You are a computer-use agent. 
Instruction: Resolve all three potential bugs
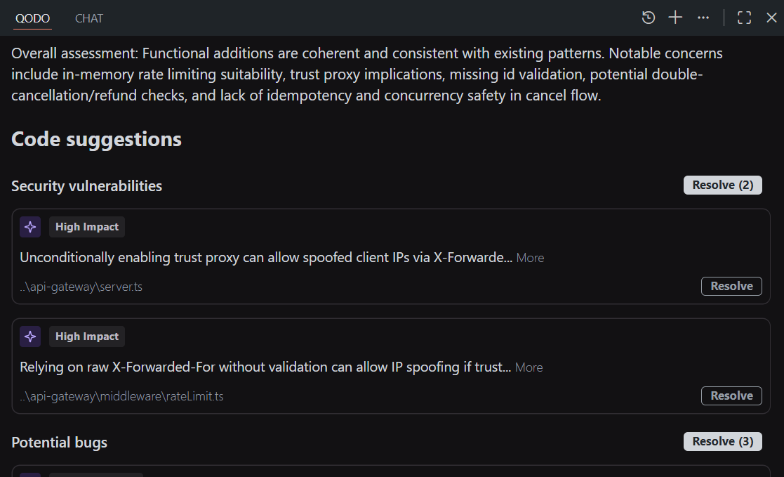722,441
